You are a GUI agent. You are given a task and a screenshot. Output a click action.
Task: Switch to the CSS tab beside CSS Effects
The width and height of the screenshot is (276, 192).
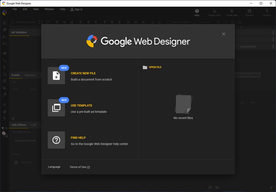34,125
